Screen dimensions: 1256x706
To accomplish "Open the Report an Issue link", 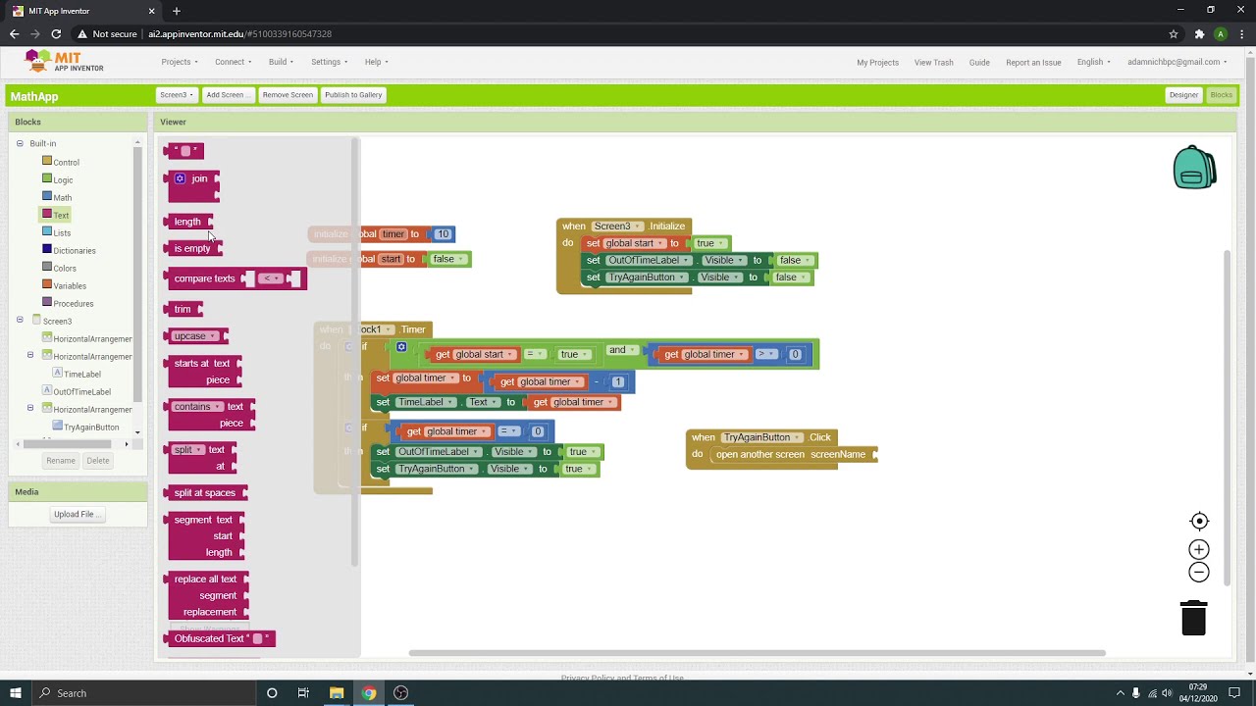I will tap(1033, 63).
